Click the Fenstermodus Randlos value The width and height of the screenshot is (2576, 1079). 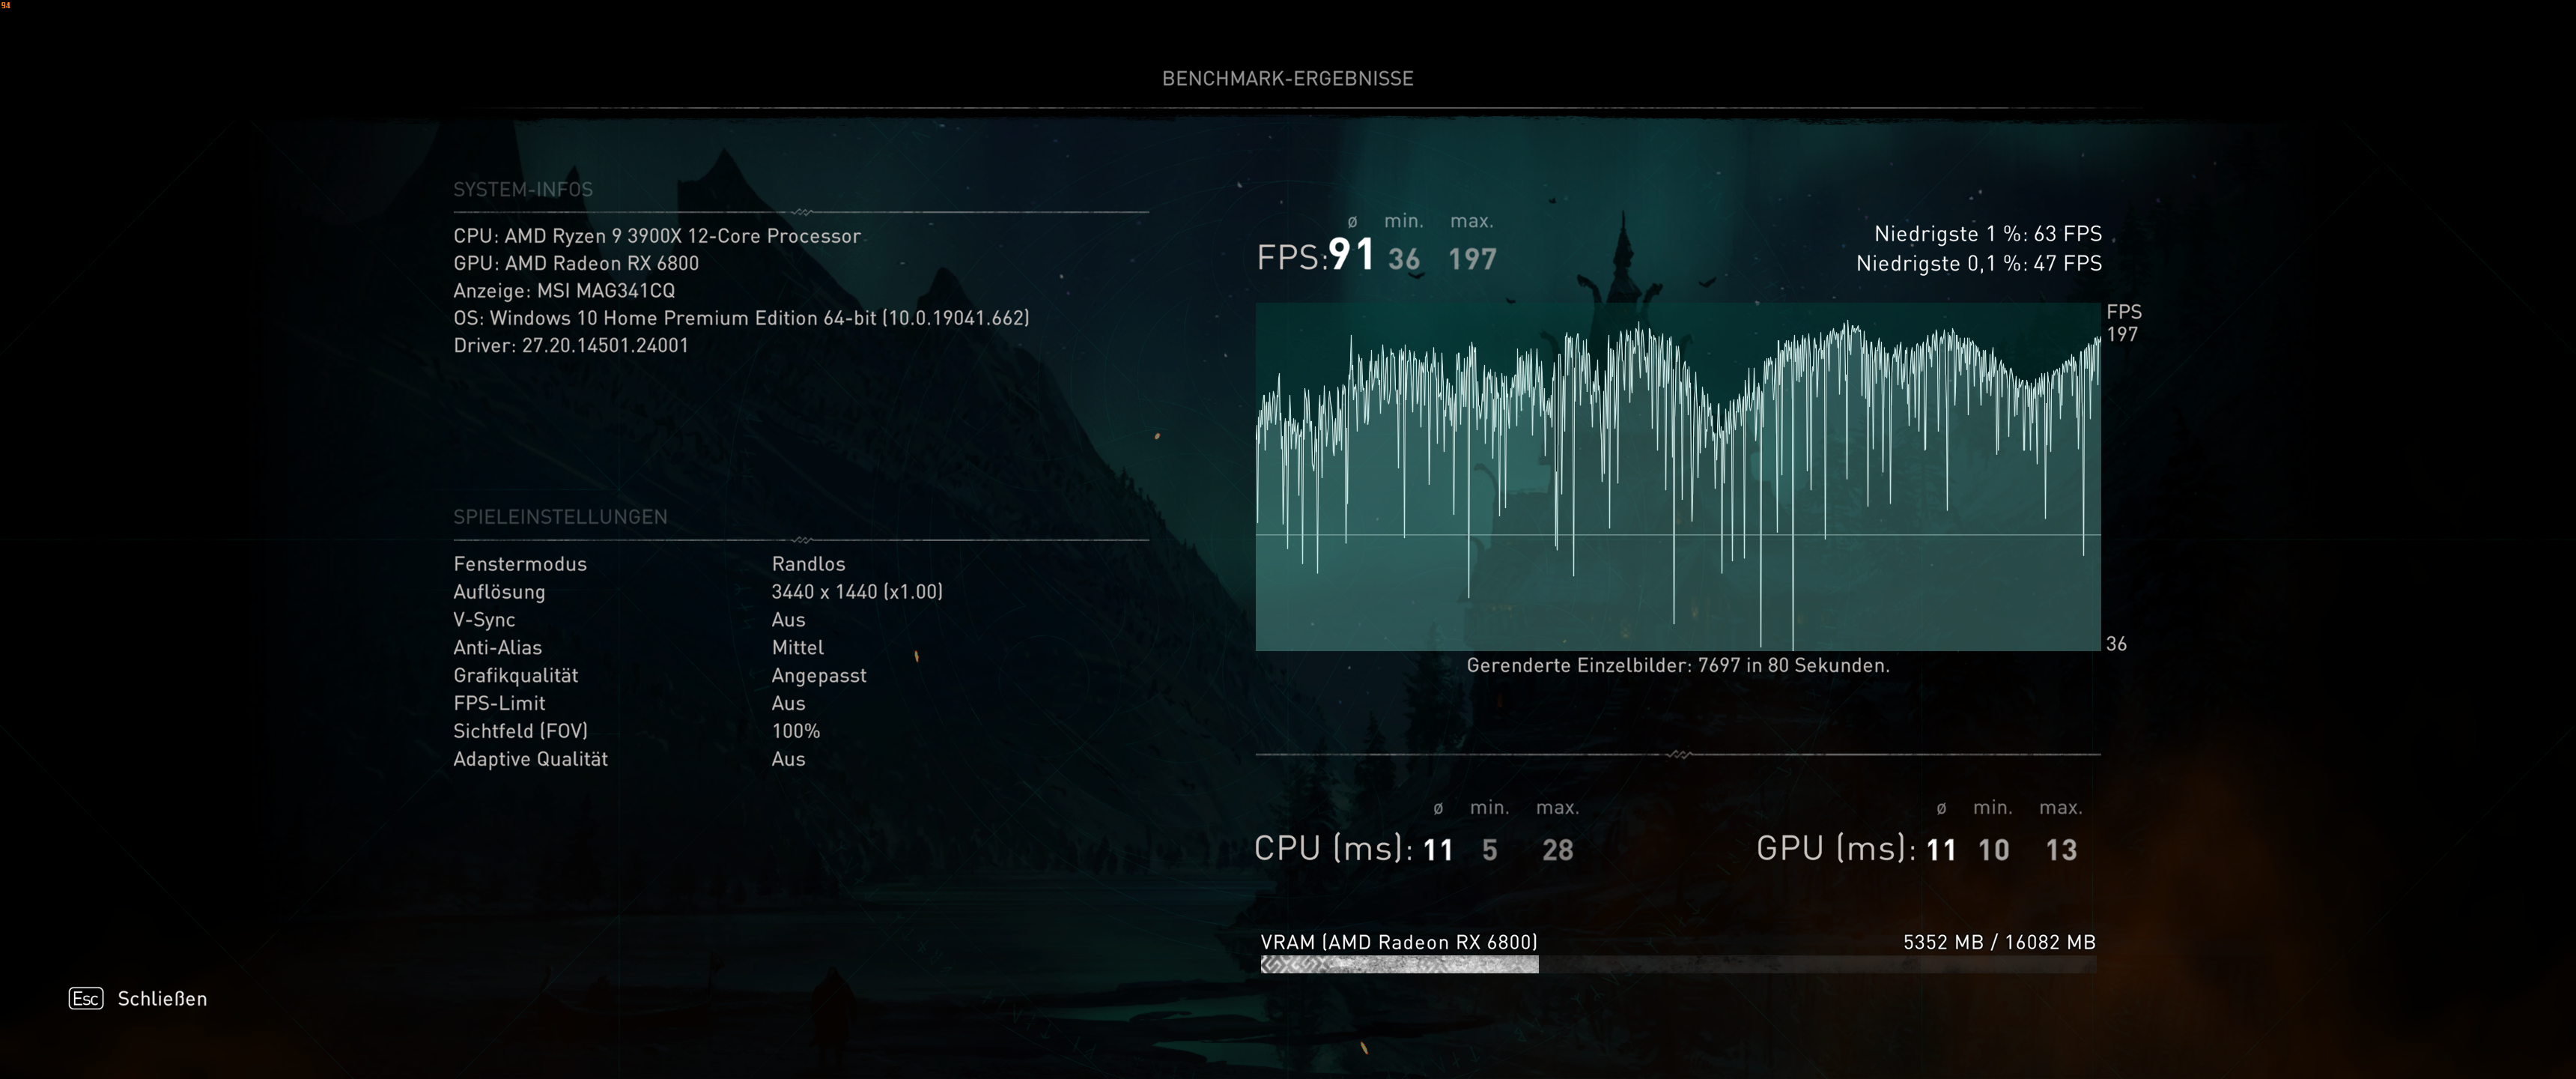pyautogui.click(x=808, y=563)
